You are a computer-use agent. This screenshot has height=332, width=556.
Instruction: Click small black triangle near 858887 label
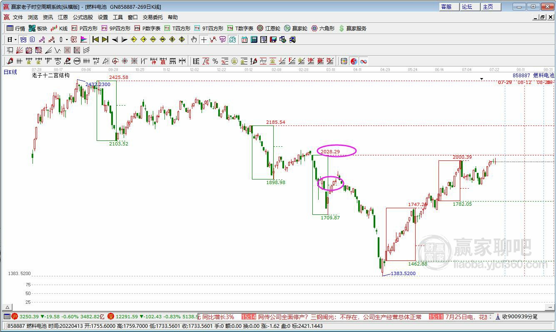point(482,79)
